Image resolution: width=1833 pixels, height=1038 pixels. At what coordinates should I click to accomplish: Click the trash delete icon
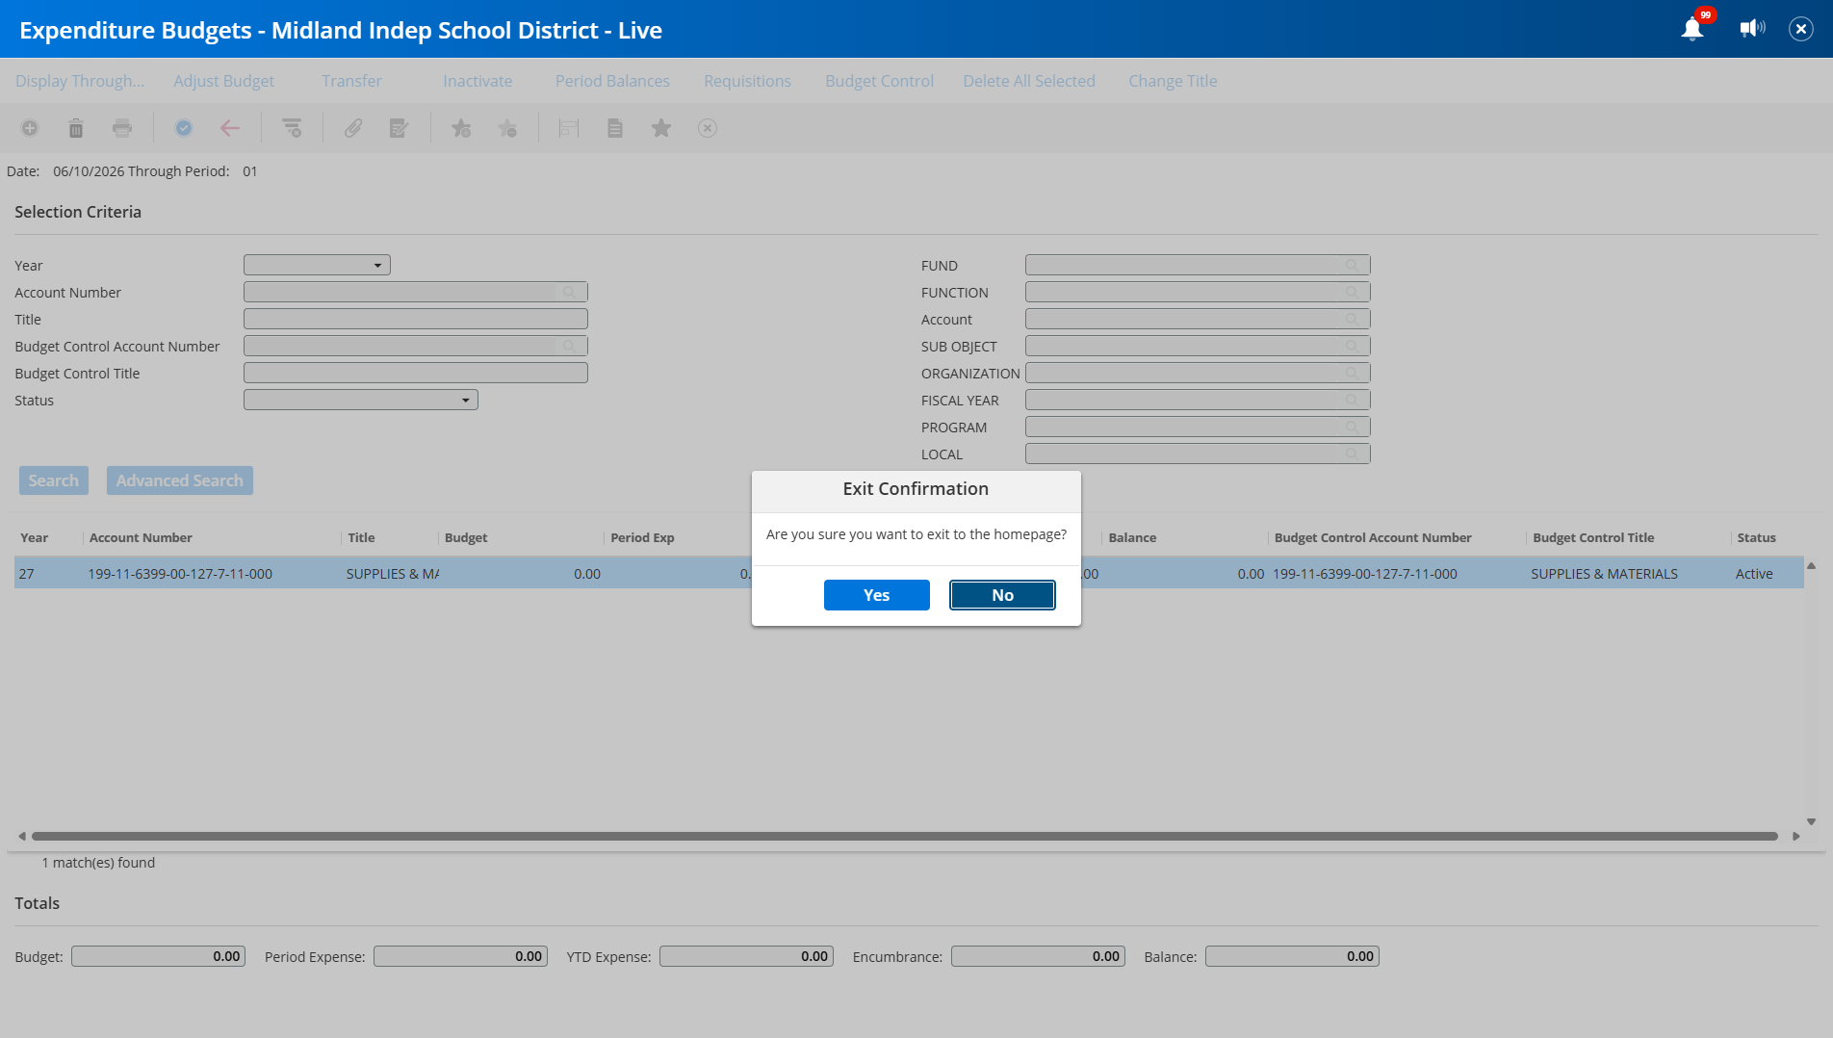(76, 128)
